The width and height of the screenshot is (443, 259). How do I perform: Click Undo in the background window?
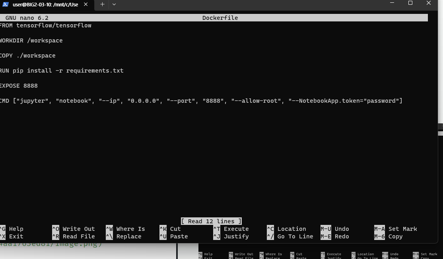[x=390, y=254]
